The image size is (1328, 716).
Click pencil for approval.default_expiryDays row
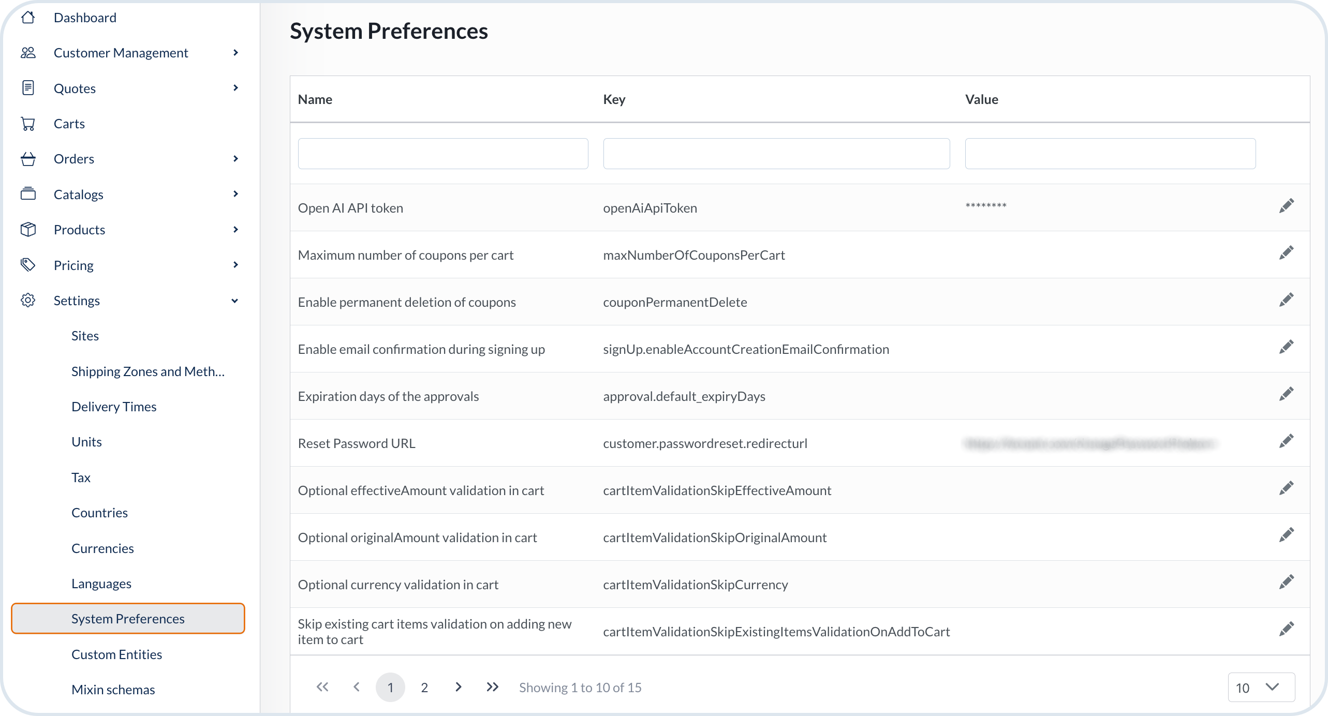click(1286, 394)
